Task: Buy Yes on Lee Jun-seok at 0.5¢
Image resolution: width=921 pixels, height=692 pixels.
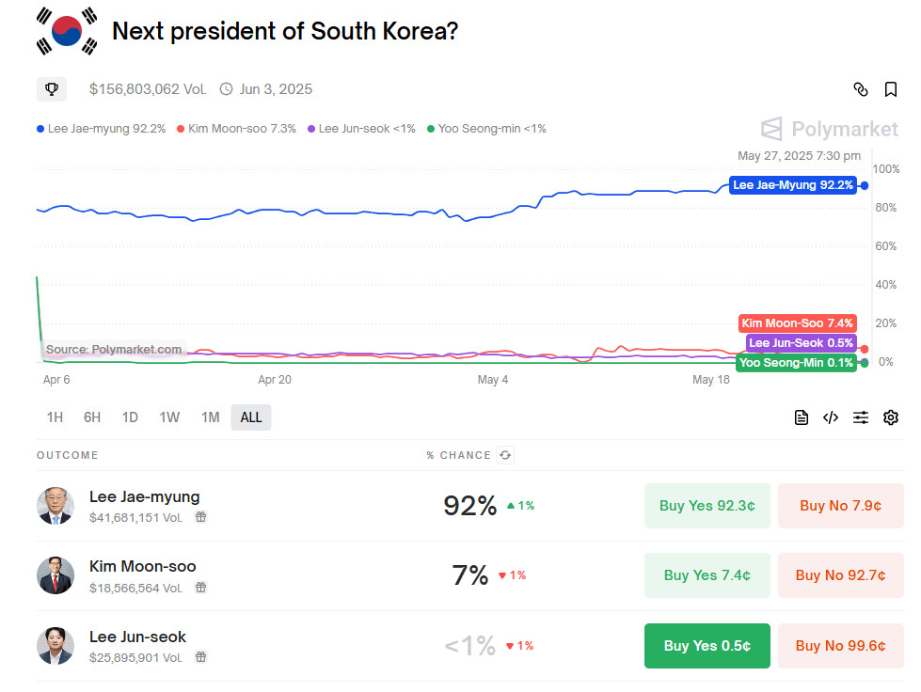Action: click(707, 646)
